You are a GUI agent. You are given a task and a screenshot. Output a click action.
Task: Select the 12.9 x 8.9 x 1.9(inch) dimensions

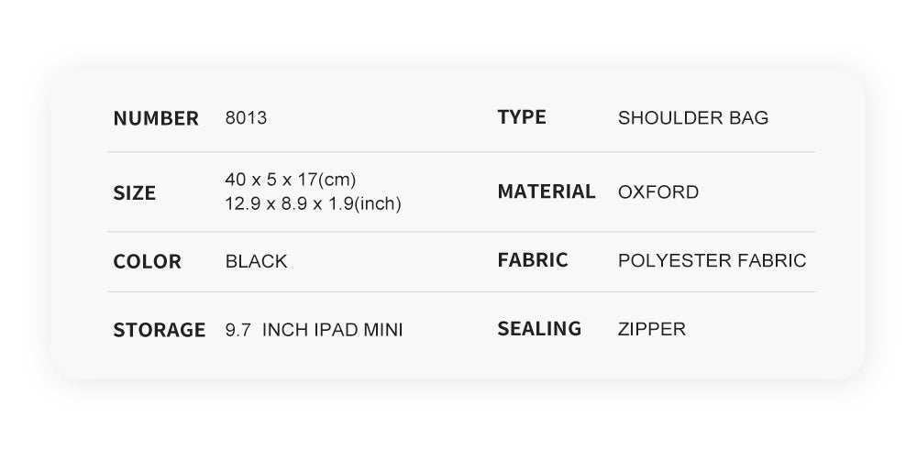313,203
